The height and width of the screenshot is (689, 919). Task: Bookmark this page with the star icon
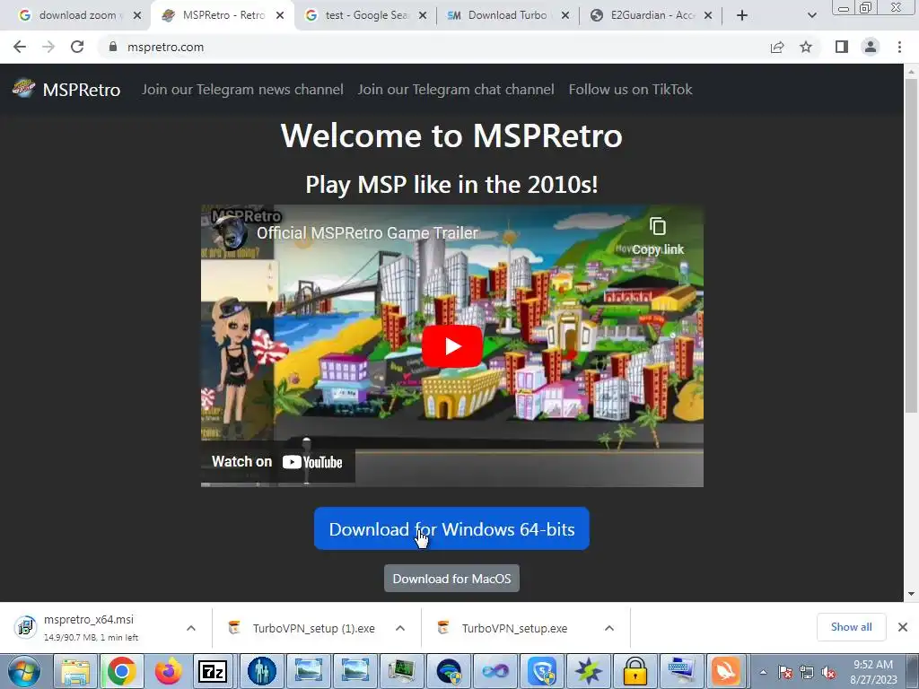(x=806, y=47)
